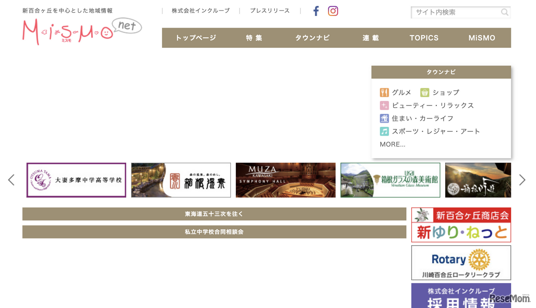Open the 東海道五十三次を往く banner bar
536x308 pixels.
click(214, 214)
